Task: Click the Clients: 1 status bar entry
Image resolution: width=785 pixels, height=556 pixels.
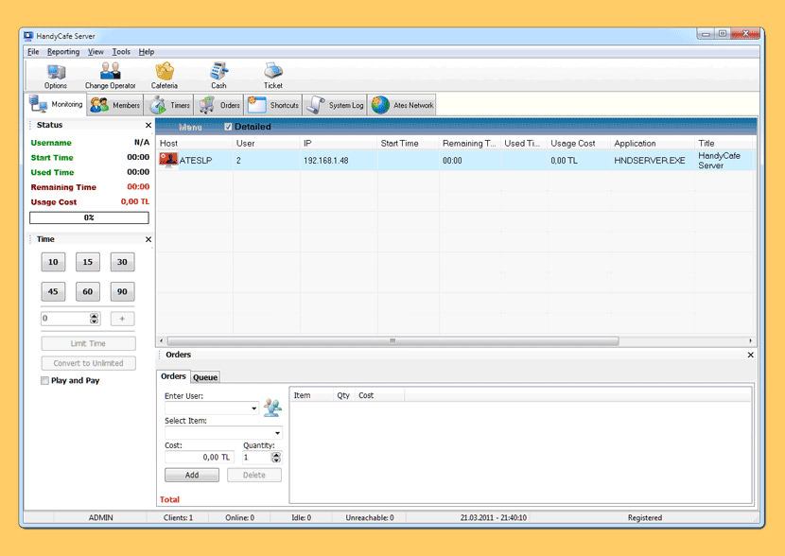Action: point(178,517)
